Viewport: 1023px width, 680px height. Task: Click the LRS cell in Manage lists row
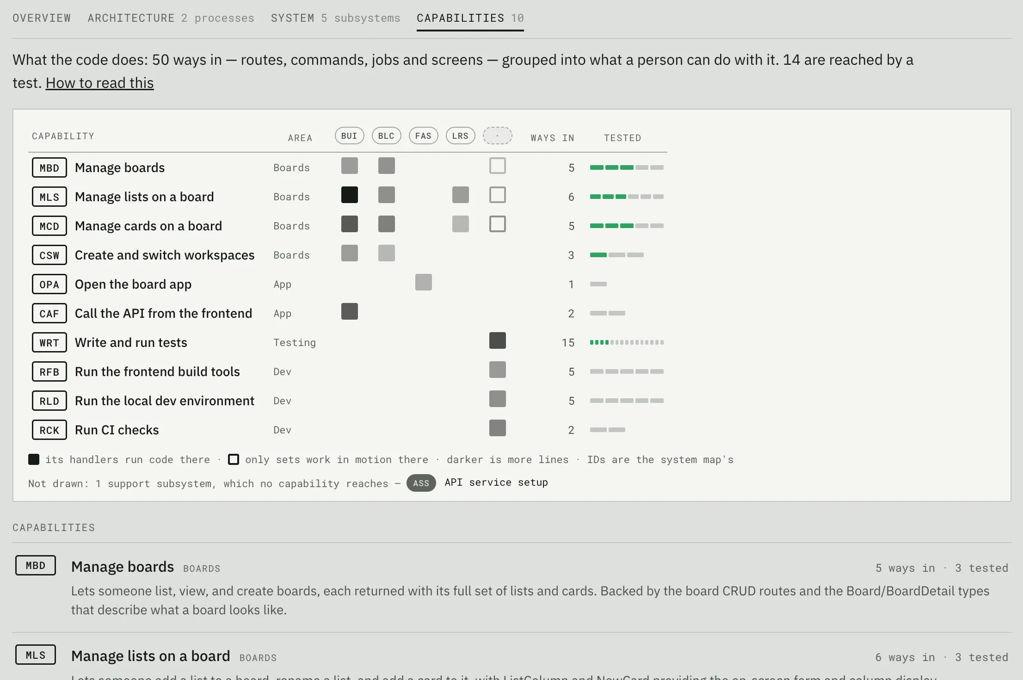click(460, 195)
